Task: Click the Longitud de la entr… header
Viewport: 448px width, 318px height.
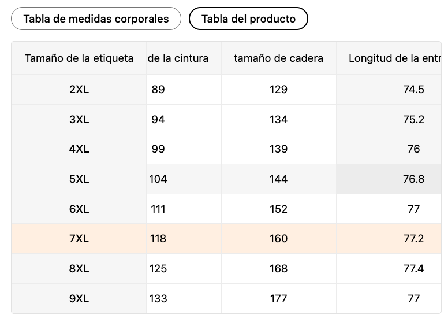Action: click(394, 58)
